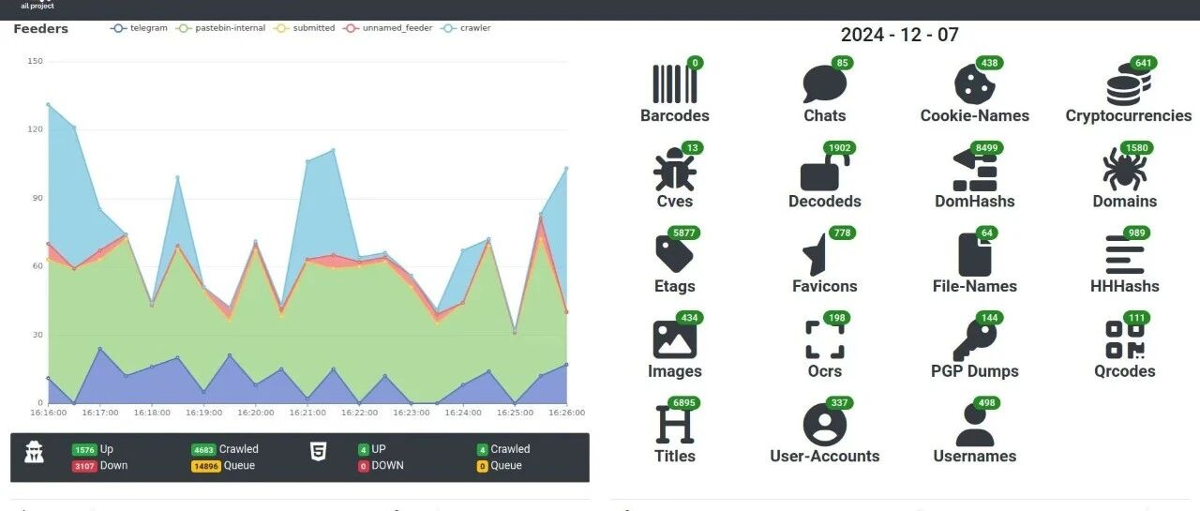Click the HHHashs label link
The image size is (1200, 511).
click(x=1125, y=286)
